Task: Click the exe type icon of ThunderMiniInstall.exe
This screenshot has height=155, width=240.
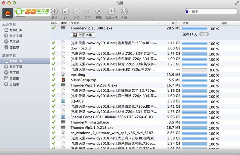Action: click(x=63, y=122)
